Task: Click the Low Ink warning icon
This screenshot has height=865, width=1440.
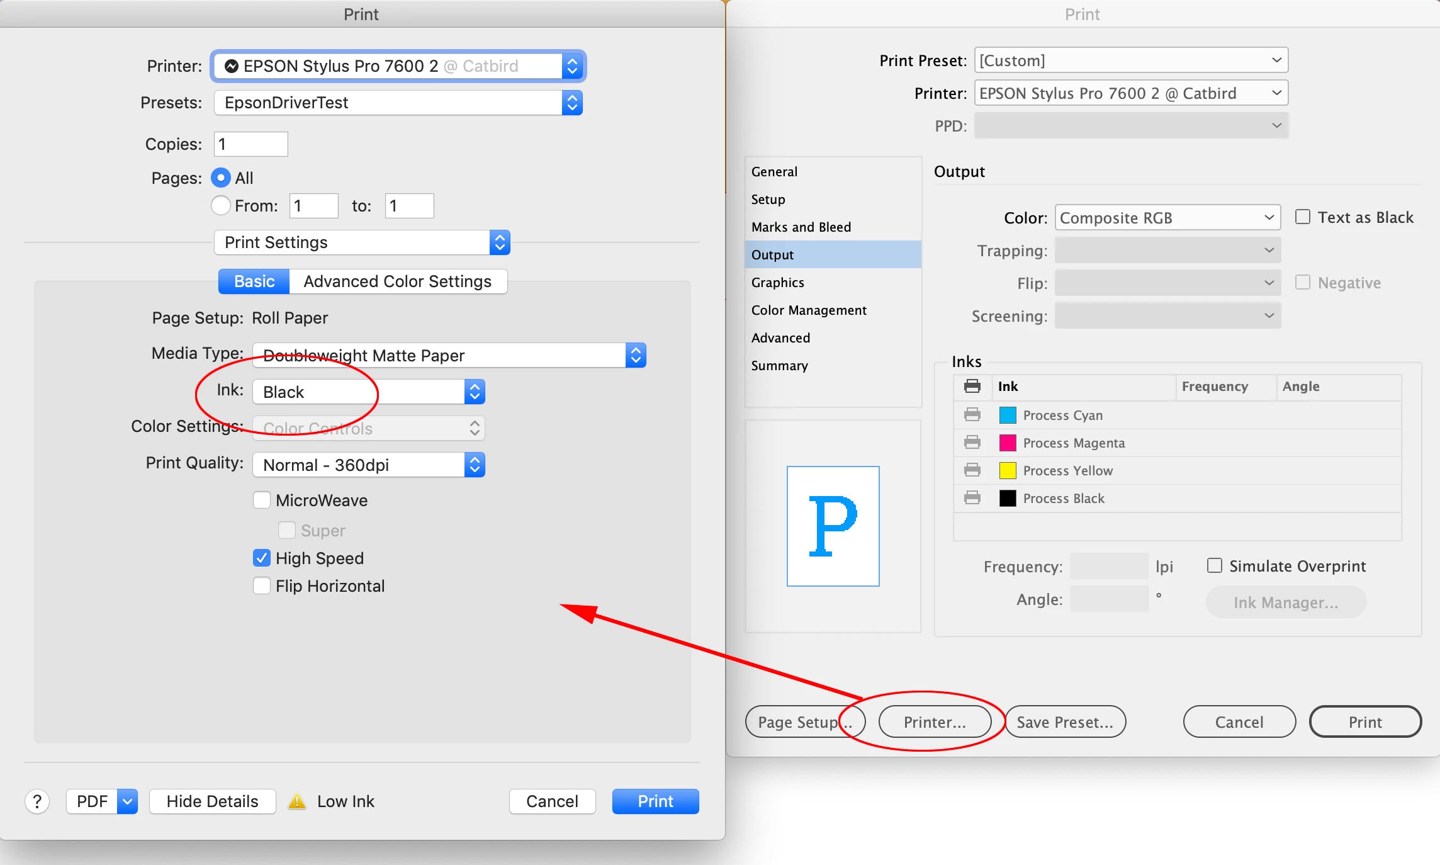Action: pos(297,801)
